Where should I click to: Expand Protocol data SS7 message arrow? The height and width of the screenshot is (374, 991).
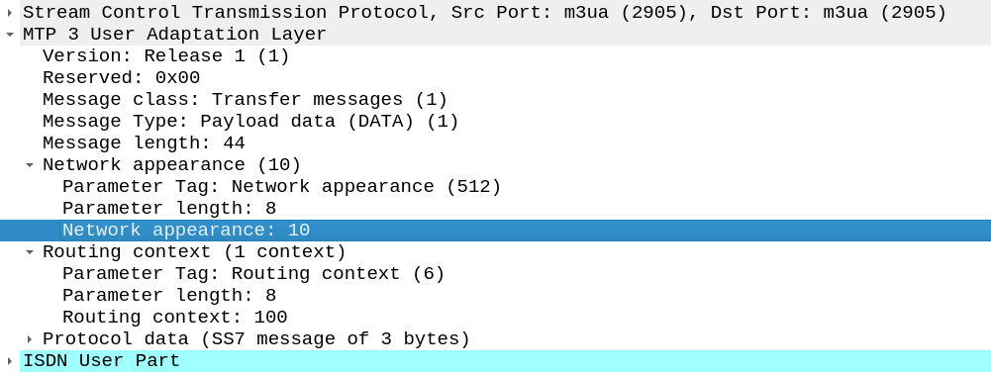[x=29, y=339]
